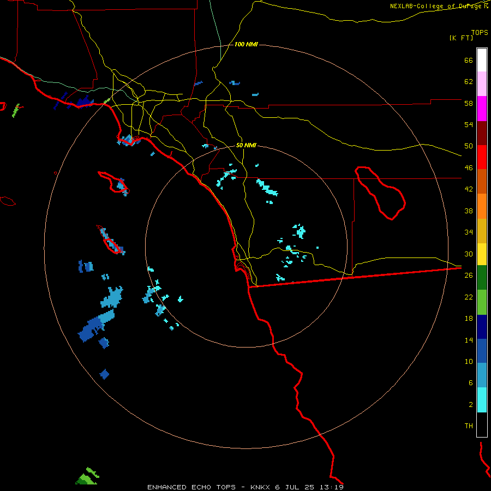The image size is (491, 491).
Task: Click the '10' legend label
Action: (469, 361)
